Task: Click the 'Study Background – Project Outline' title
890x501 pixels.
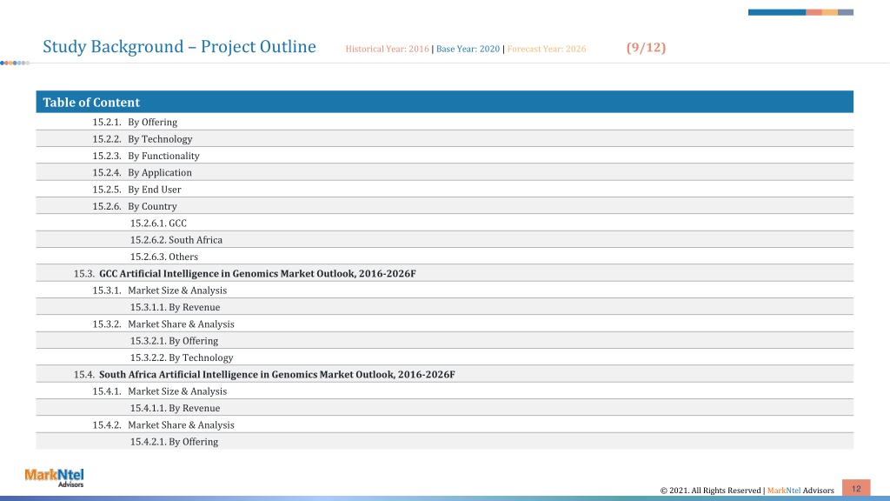Action: (179, 47)
